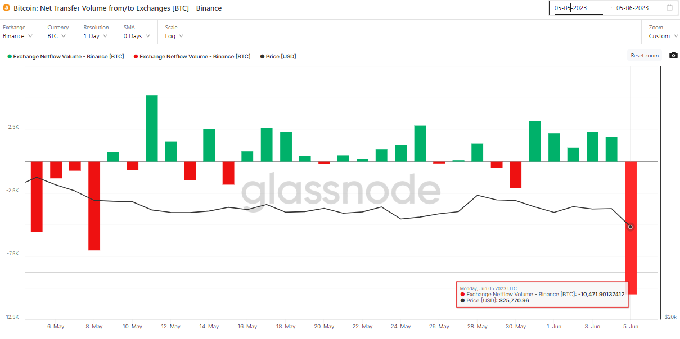Click the arrow between the two dates
Screen dimensions: 680x339
click(609, 8)
